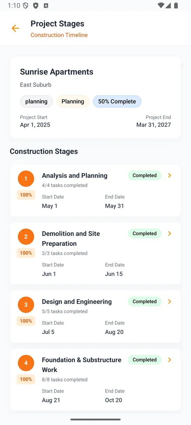Screen dimensions: 191x425
Task: Select the stage 3 number badge
Action: tap(26, 305)
